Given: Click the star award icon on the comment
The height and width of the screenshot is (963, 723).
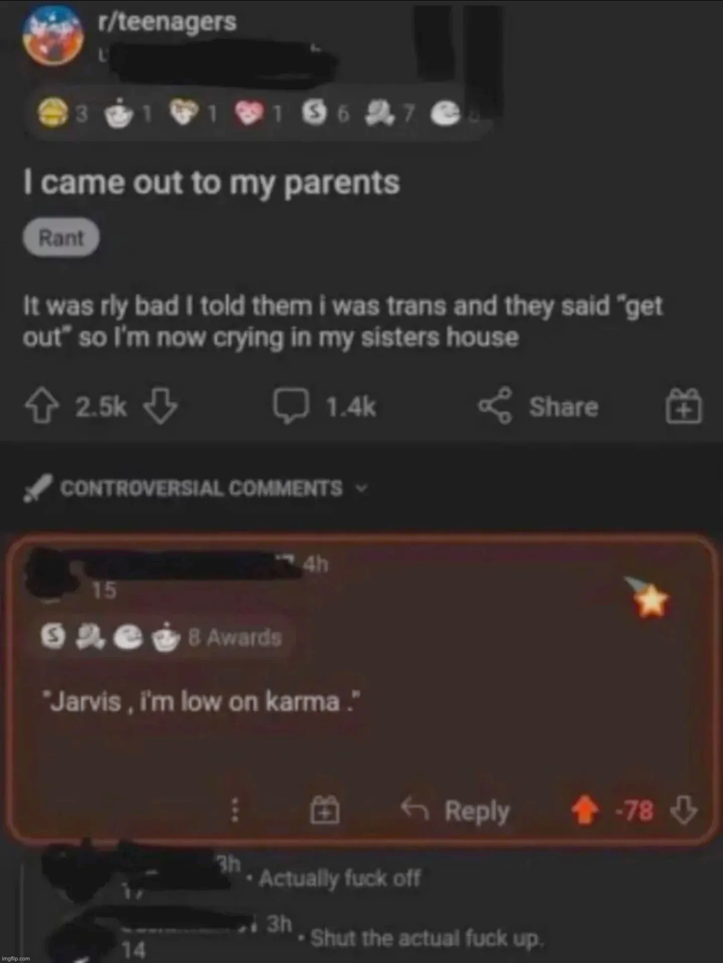Looking at the screenshot, I should 648,597.
